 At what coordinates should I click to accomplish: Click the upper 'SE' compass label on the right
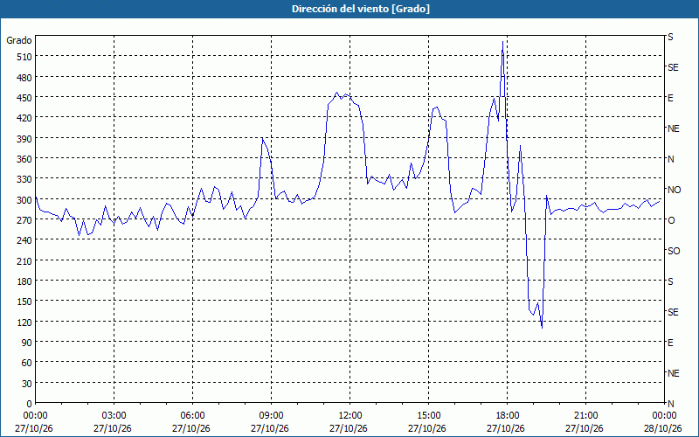tap(673, 68)
